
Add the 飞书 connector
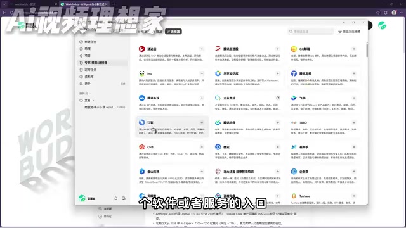pos(354,98)
